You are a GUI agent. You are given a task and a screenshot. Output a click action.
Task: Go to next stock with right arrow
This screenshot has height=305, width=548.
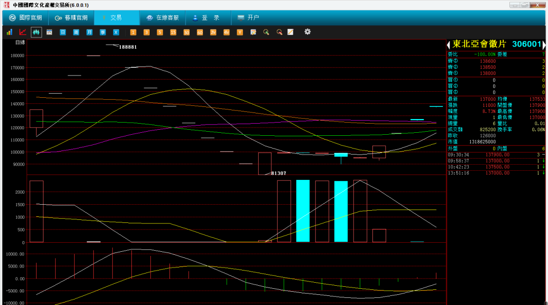[544, 45]
